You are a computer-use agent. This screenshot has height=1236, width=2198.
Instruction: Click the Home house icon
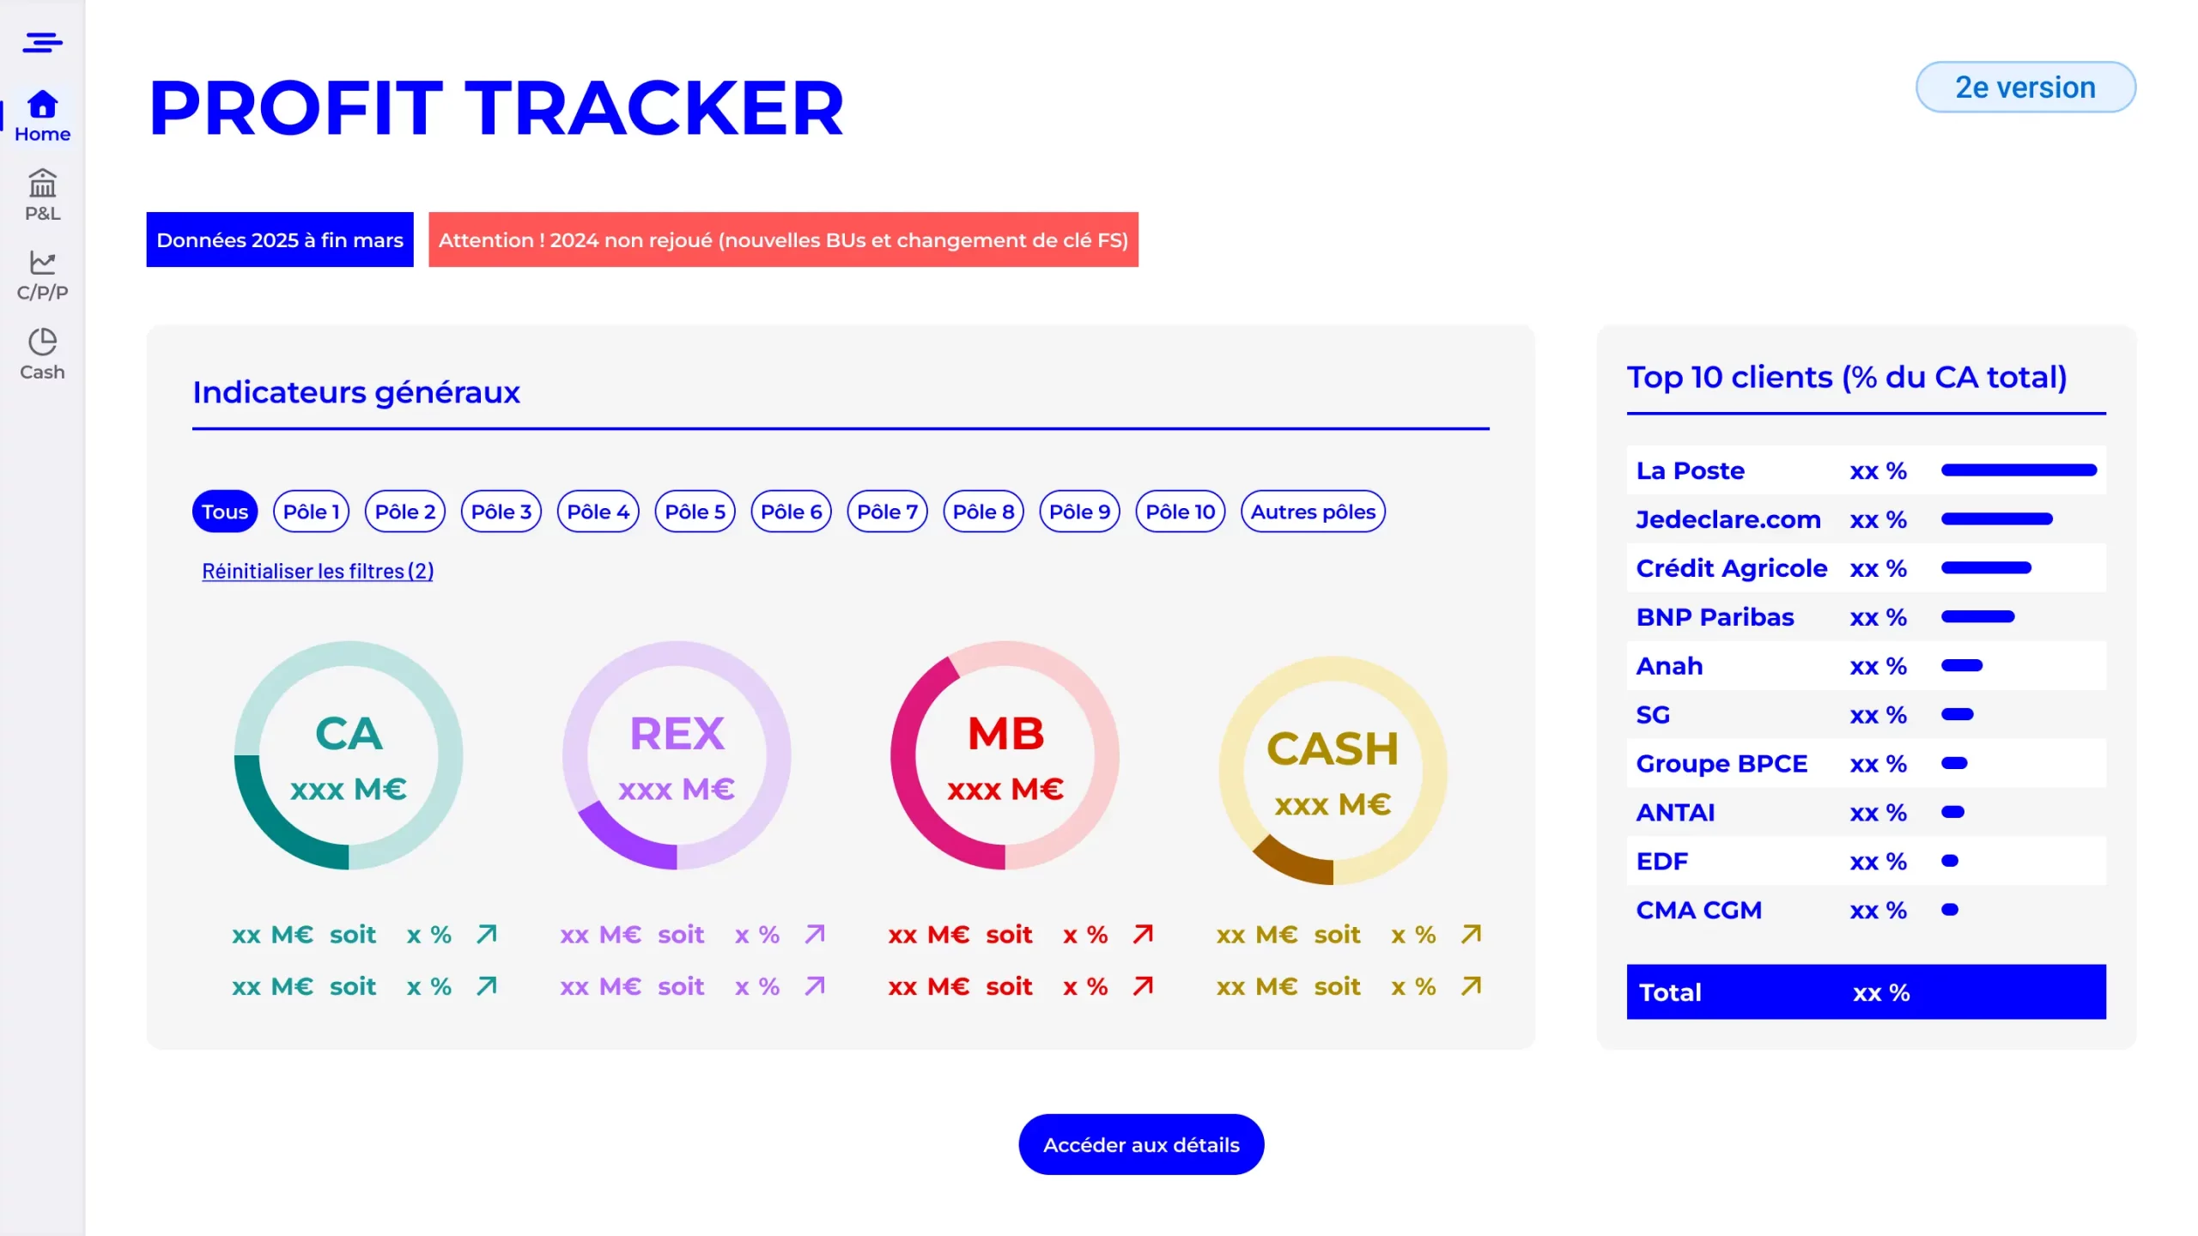click(x=42, y=105)
